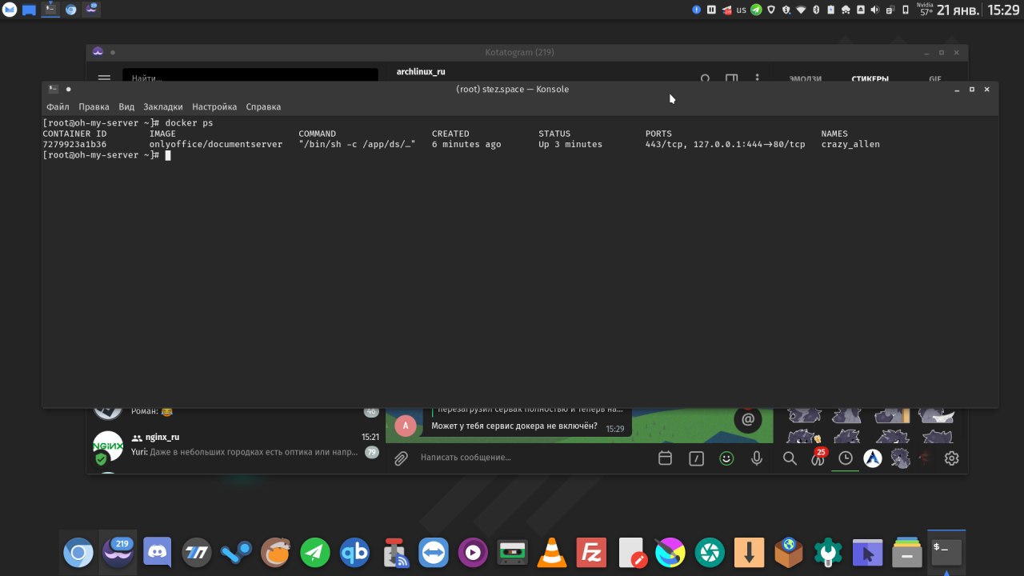Image resolution: width=1024 pixels, height=576 pixels.
Task: Open the emoji smiley picker in Kotatogram
Action: 726,458
